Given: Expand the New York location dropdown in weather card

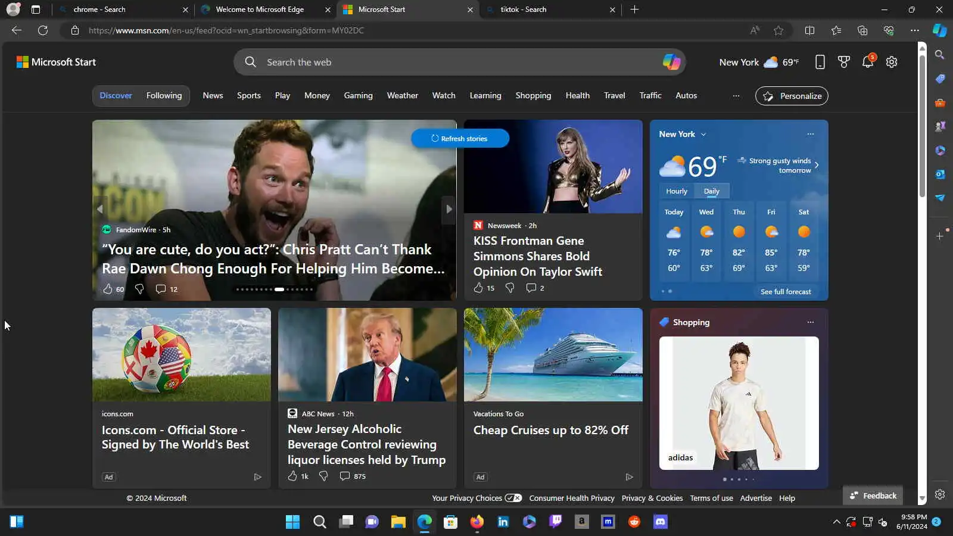Looking at the screenshot, I should (703, 135).
